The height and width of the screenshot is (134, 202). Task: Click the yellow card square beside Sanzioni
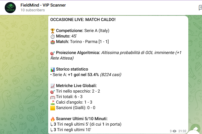[x=53, y=108]
